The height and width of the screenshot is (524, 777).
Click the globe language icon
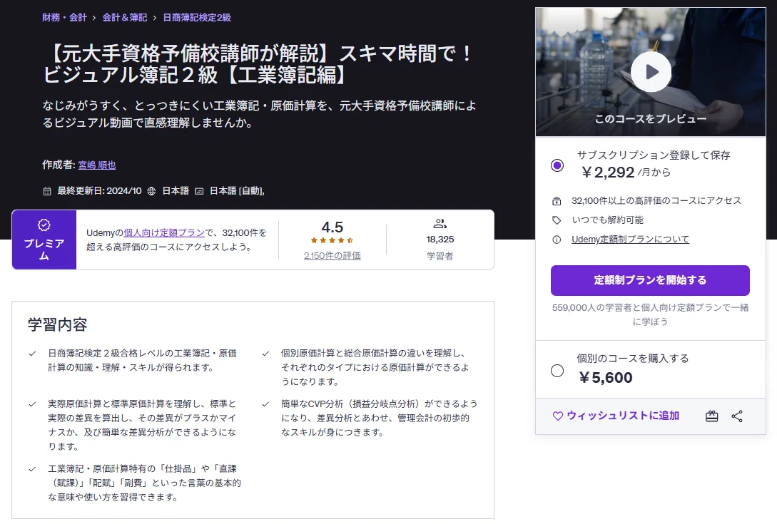click(152, 191)
